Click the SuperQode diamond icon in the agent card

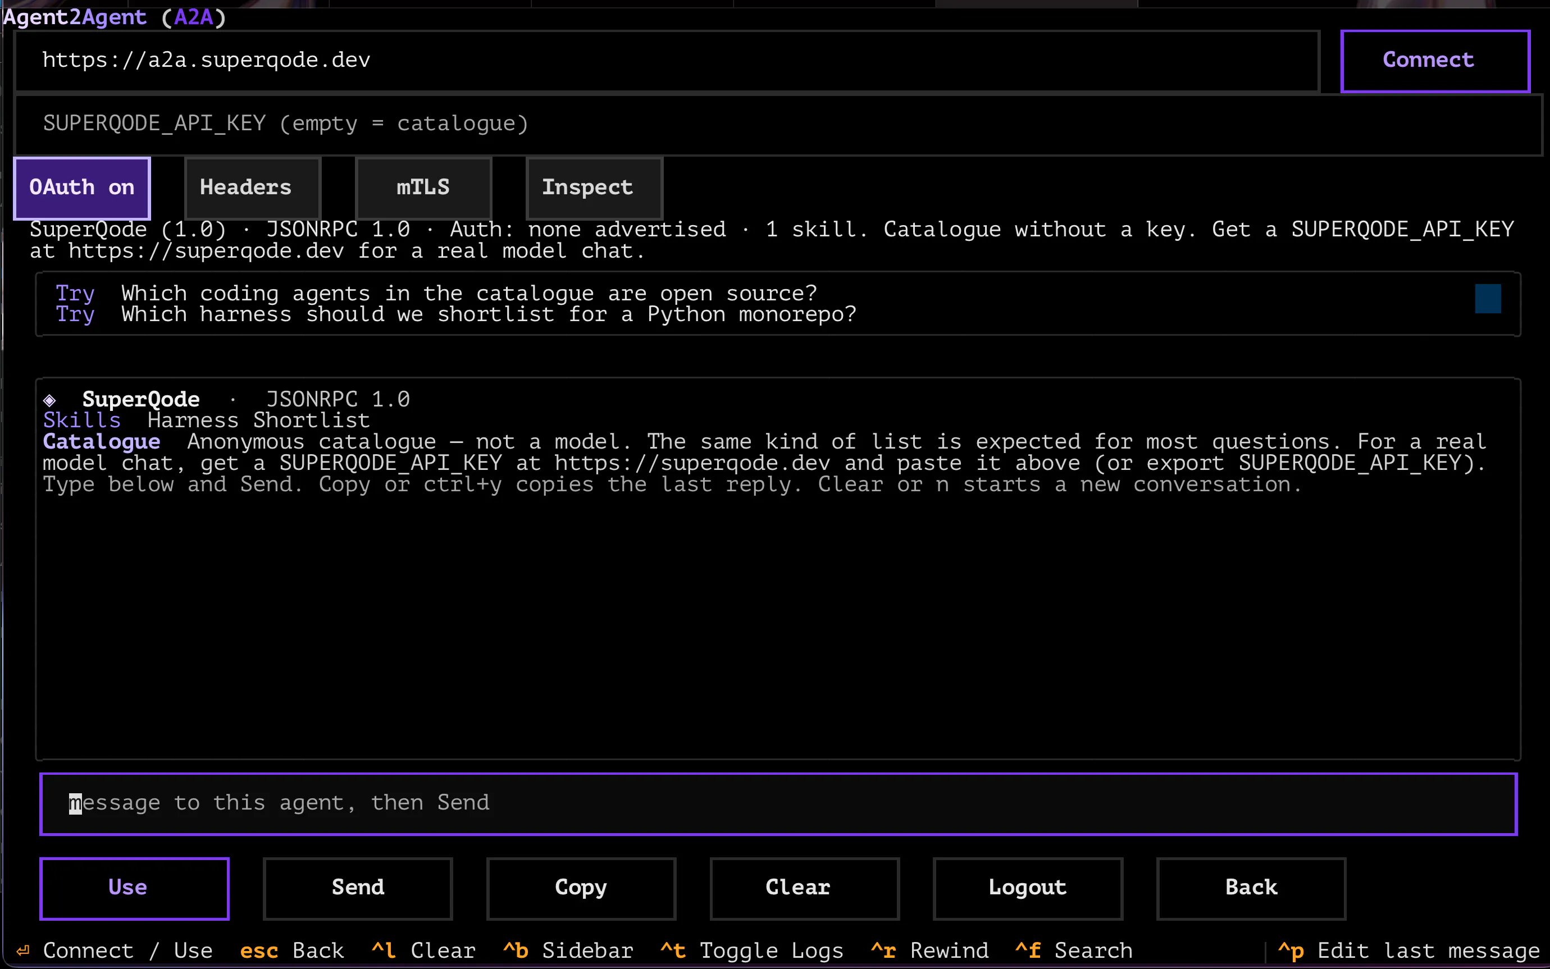49,400
